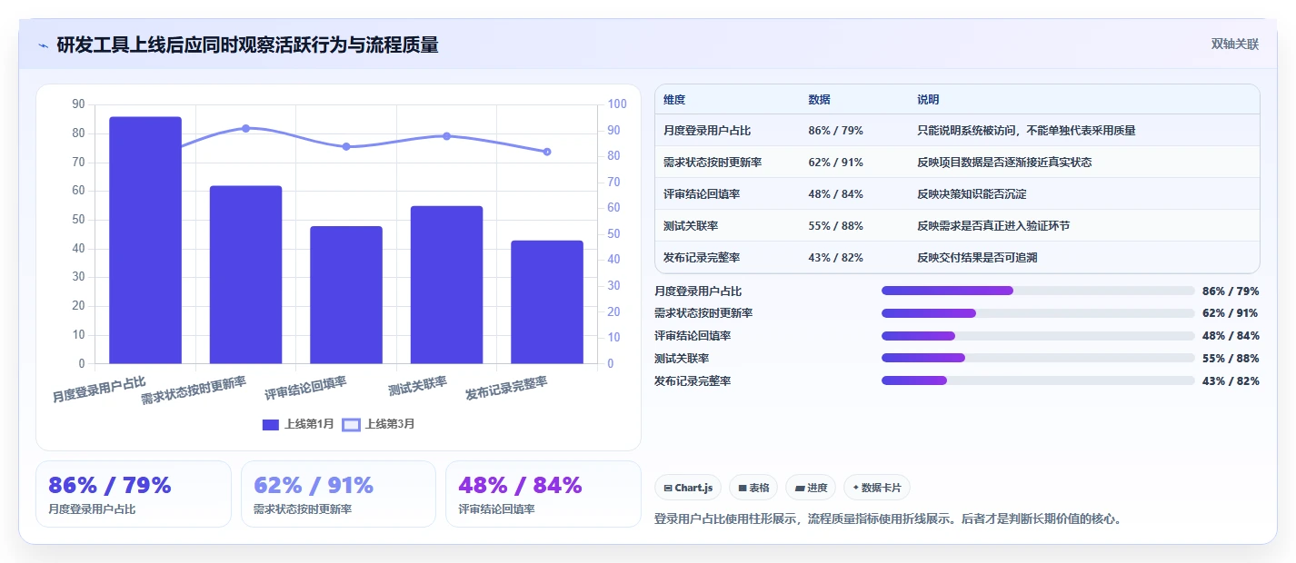Click the description 反映需求是否真正进入验证环节
Viewport: 1296px width, 563px height.
pos(993,226)
